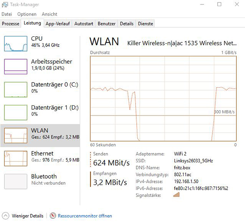The image size is (245, 224).
Task: Minimize the Task-Manager window
Action: (x=202, y=4)
